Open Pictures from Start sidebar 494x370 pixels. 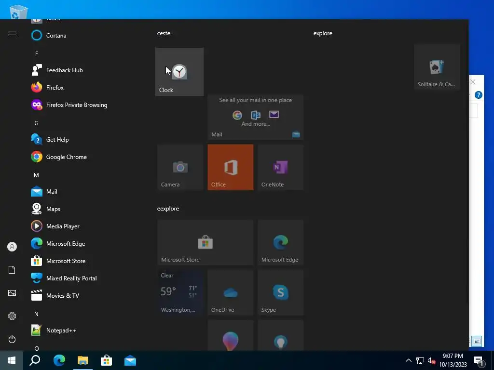(12, 293)
